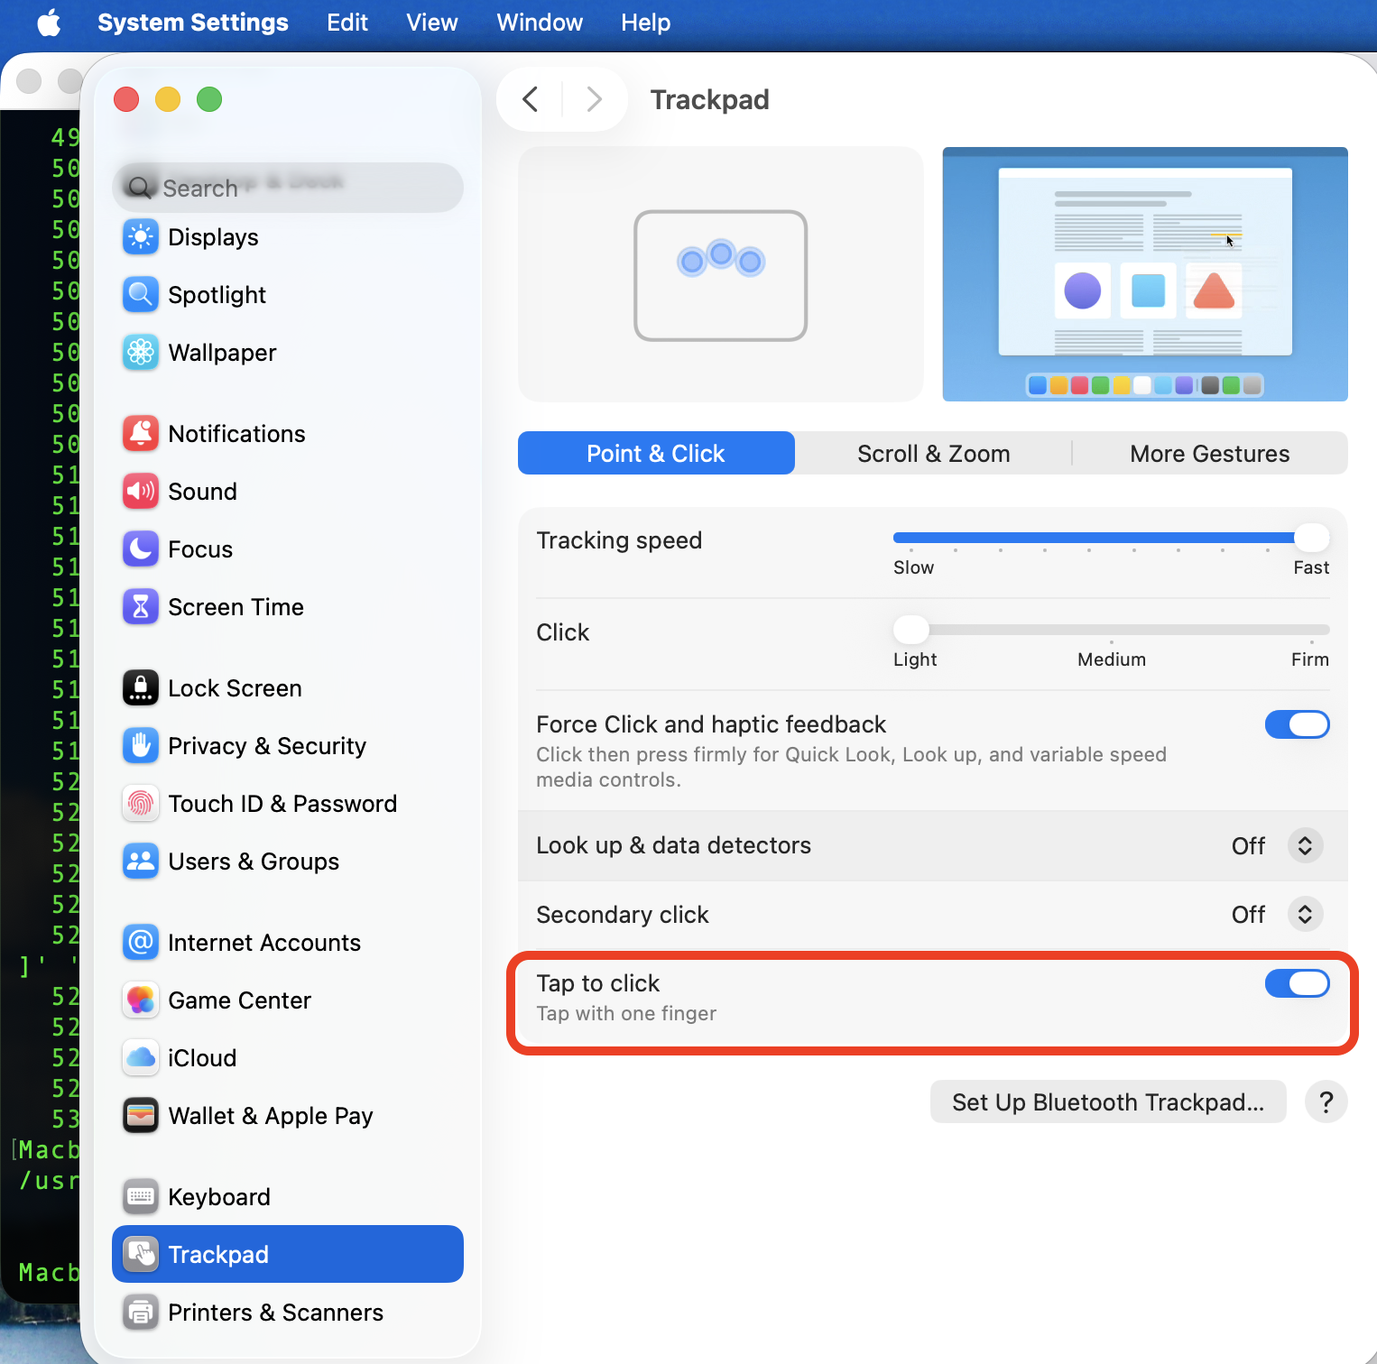
Task: Select Game Center label
Action: (x=240, y=1000)
